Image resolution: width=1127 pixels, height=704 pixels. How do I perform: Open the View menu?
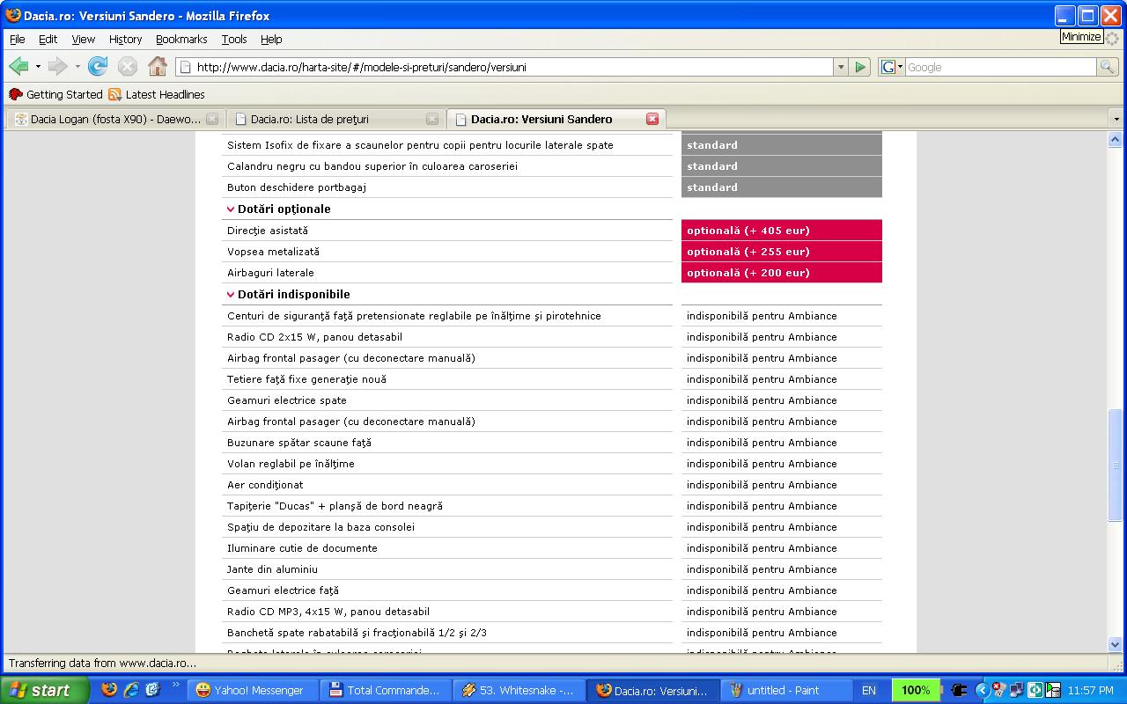(84, 39)
